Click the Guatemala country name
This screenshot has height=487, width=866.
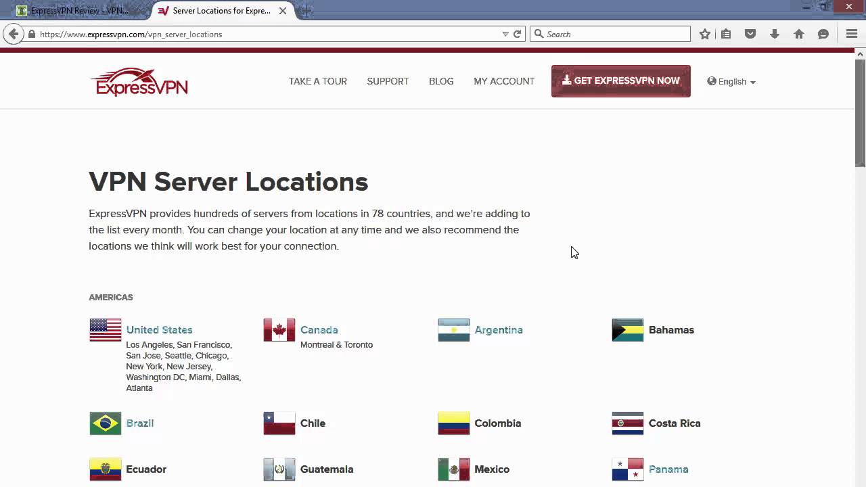click(x=327, y=469)
